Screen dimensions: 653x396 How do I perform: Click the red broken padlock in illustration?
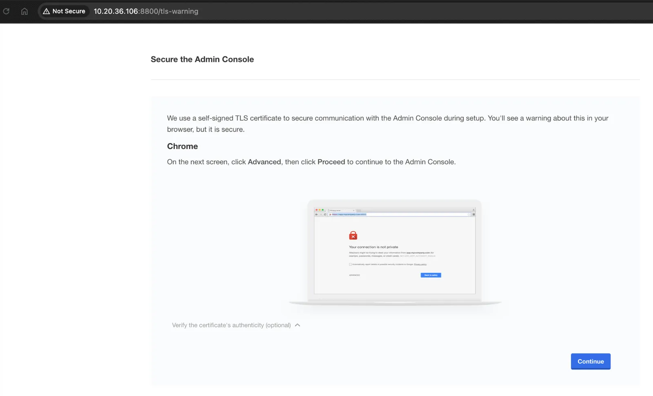[353, 235]
